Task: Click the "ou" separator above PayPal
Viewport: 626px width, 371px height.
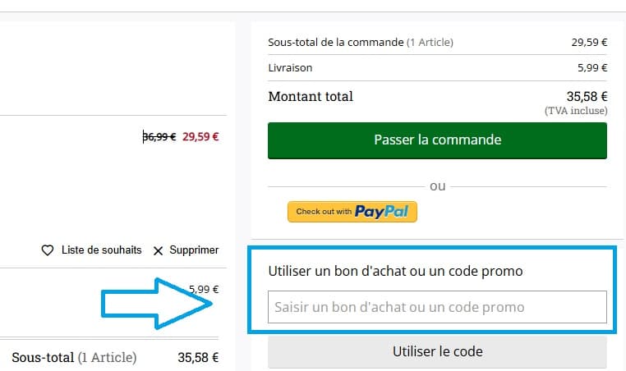Action: (437, 186)
